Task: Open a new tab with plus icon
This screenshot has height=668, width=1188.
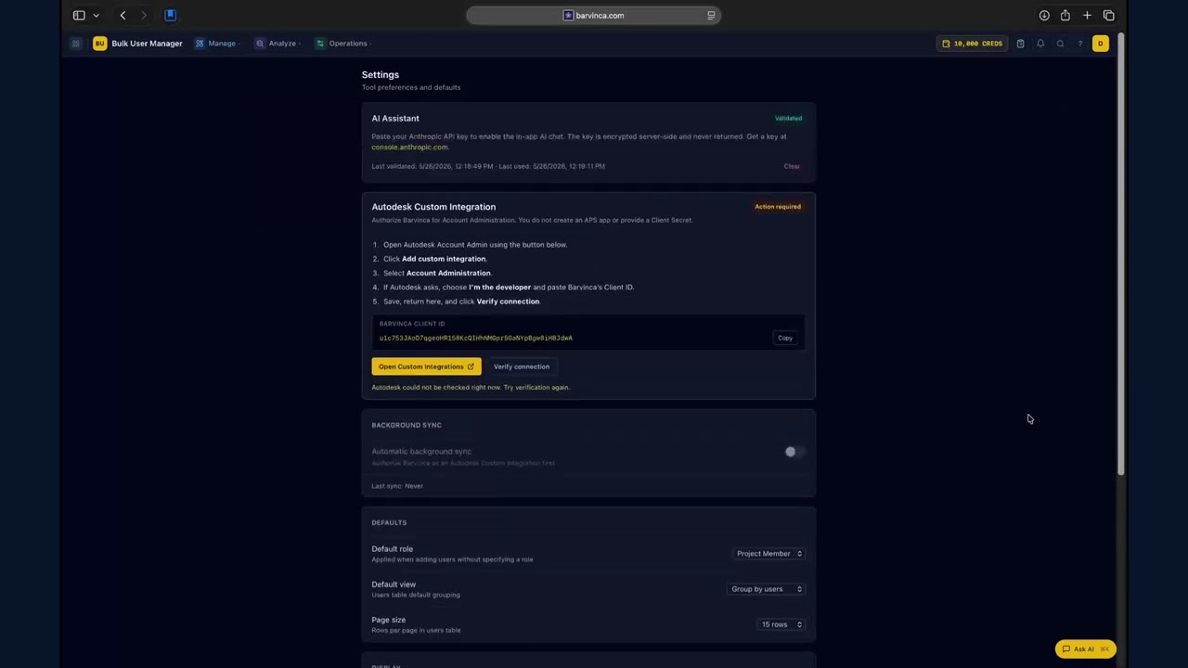Action: coord(1087,15)
